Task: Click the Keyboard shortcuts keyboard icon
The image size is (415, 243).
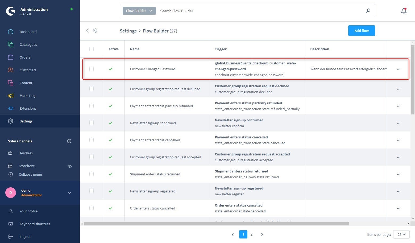Action: point(11,224)
